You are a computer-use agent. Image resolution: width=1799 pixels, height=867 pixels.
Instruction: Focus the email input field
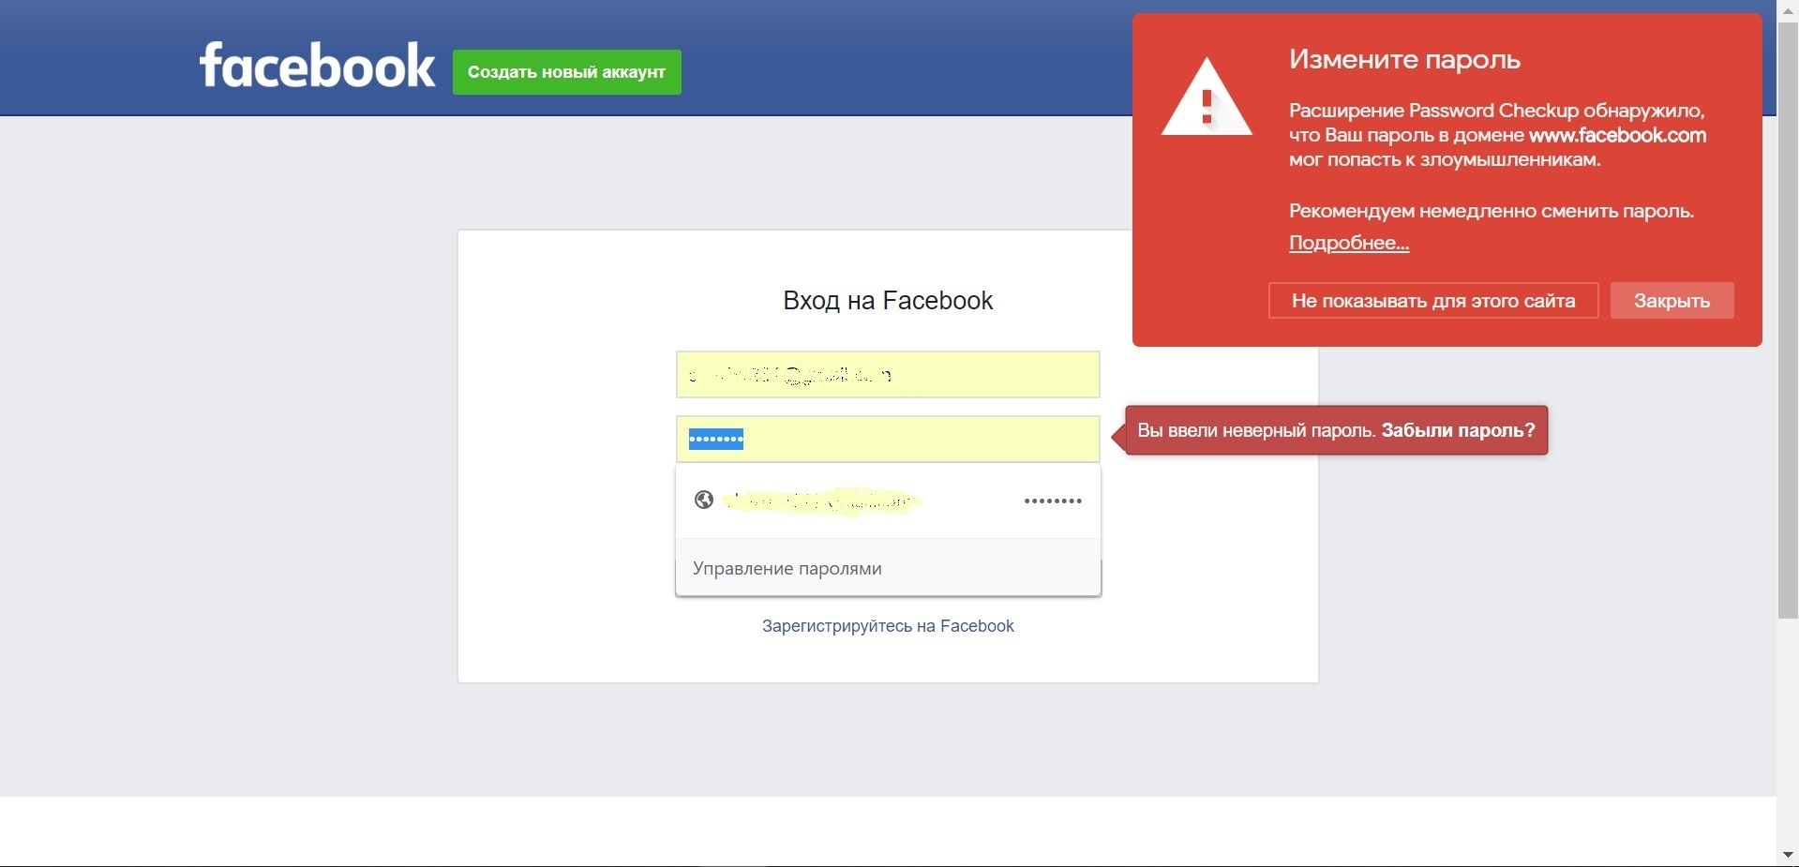pyautogui.click(x=888, y=375)
